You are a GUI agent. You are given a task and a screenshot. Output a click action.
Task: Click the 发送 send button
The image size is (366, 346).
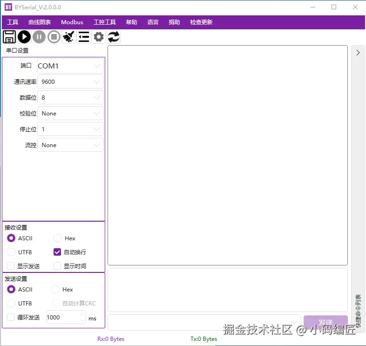[x=325, y=322]
